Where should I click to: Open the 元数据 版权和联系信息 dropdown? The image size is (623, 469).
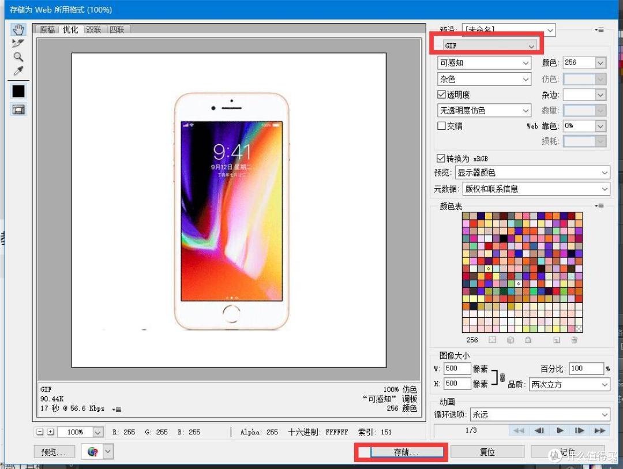[536, 189]
